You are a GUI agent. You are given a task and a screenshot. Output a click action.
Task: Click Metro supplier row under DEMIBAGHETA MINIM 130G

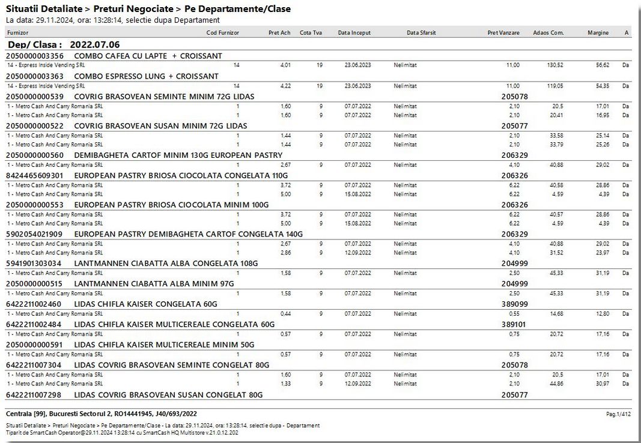coord(55,165)
